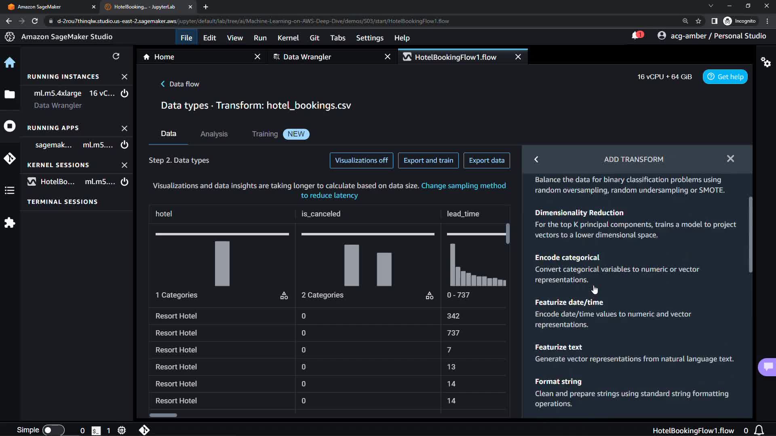Click Change sampling method link
This screenshot has width=776, height=436.
click(463, 186)
